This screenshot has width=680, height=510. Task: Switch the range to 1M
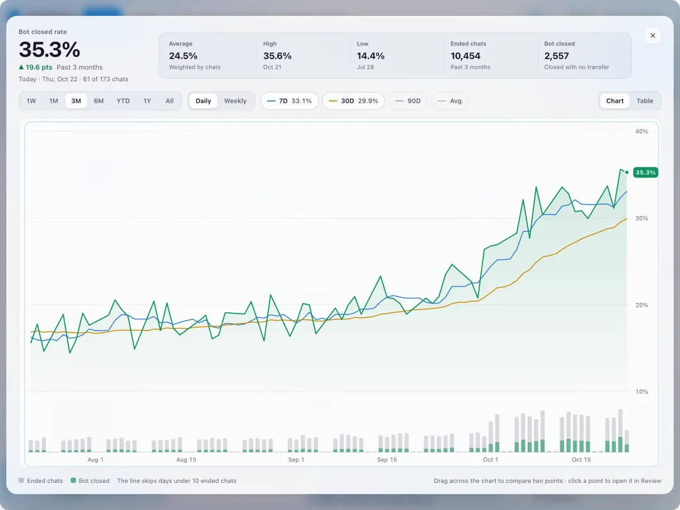coord(54,101)
